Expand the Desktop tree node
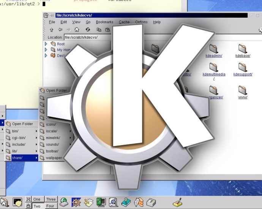This screenshot has width=262, height=209. click(46, 55)
